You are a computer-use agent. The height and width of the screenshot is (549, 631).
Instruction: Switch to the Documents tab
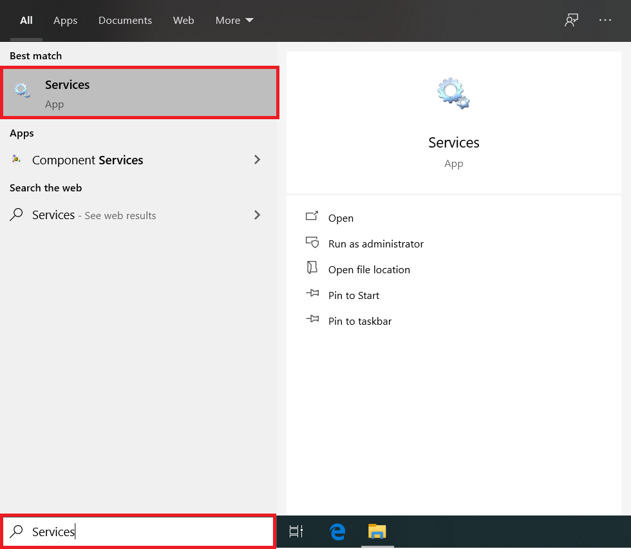[x=125, y=21]
